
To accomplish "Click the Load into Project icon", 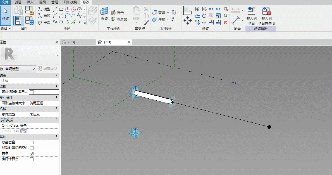I will pos(251,16).
